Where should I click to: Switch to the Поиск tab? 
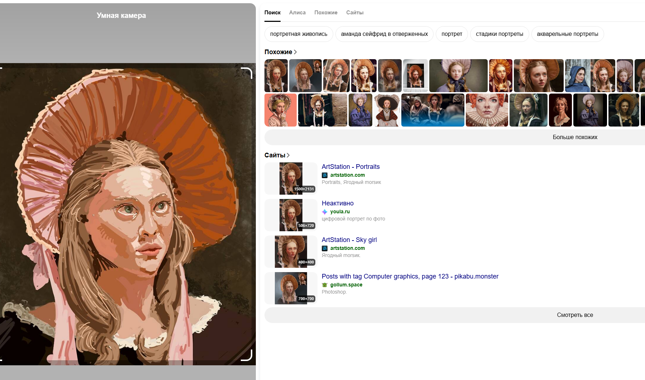[x=272, y=13]
